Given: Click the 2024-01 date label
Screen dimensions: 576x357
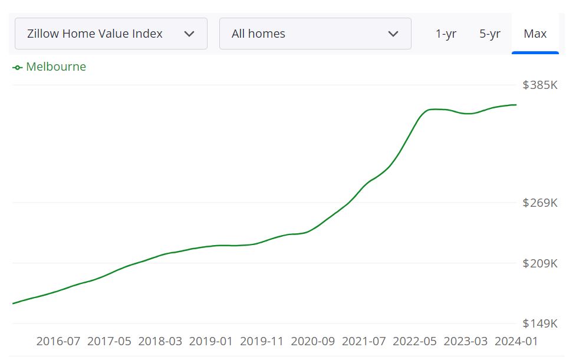Looking at the screenshot, I should tap(516, 341).
